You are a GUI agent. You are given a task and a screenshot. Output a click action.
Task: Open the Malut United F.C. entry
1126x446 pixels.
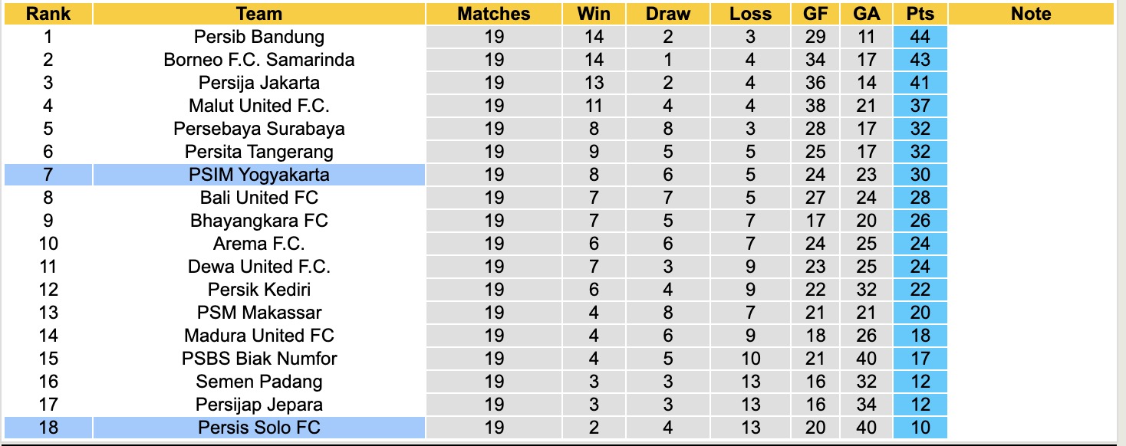[x=259, y=106]
